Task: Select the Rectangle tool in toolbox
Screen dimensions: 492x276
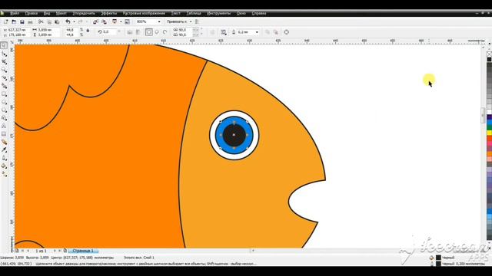Action: tap(4, 94)
